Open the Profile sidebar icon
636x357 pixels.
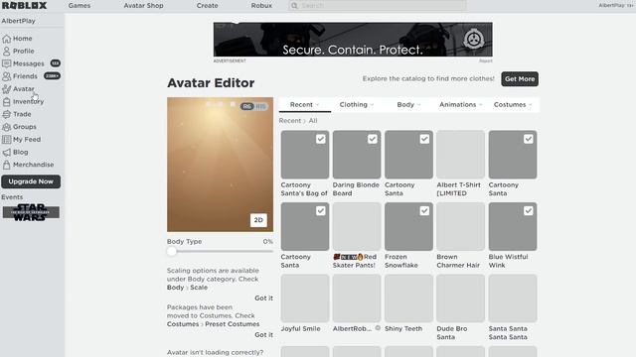(7, 51)
